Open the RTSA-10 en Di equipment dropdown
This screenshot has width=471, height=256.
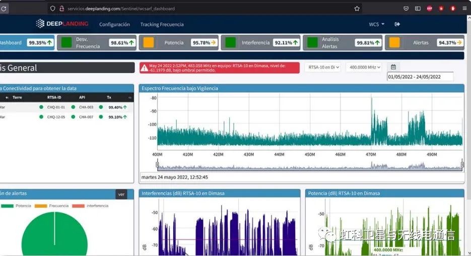[323, 67]
